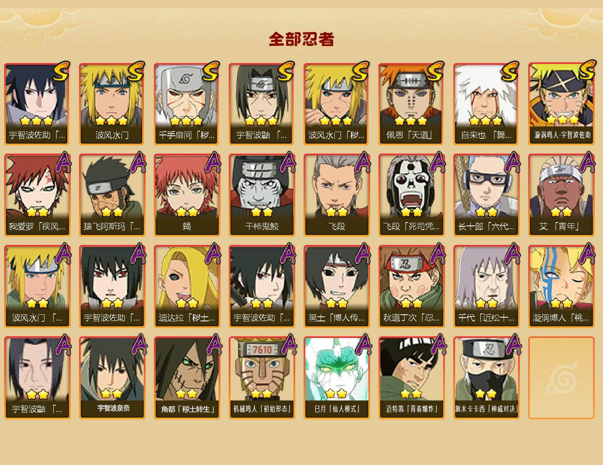Viewport: 603px width, 465px height.
Task: Open the 秋道丁次 ninja card
Action: pos(411,286)
